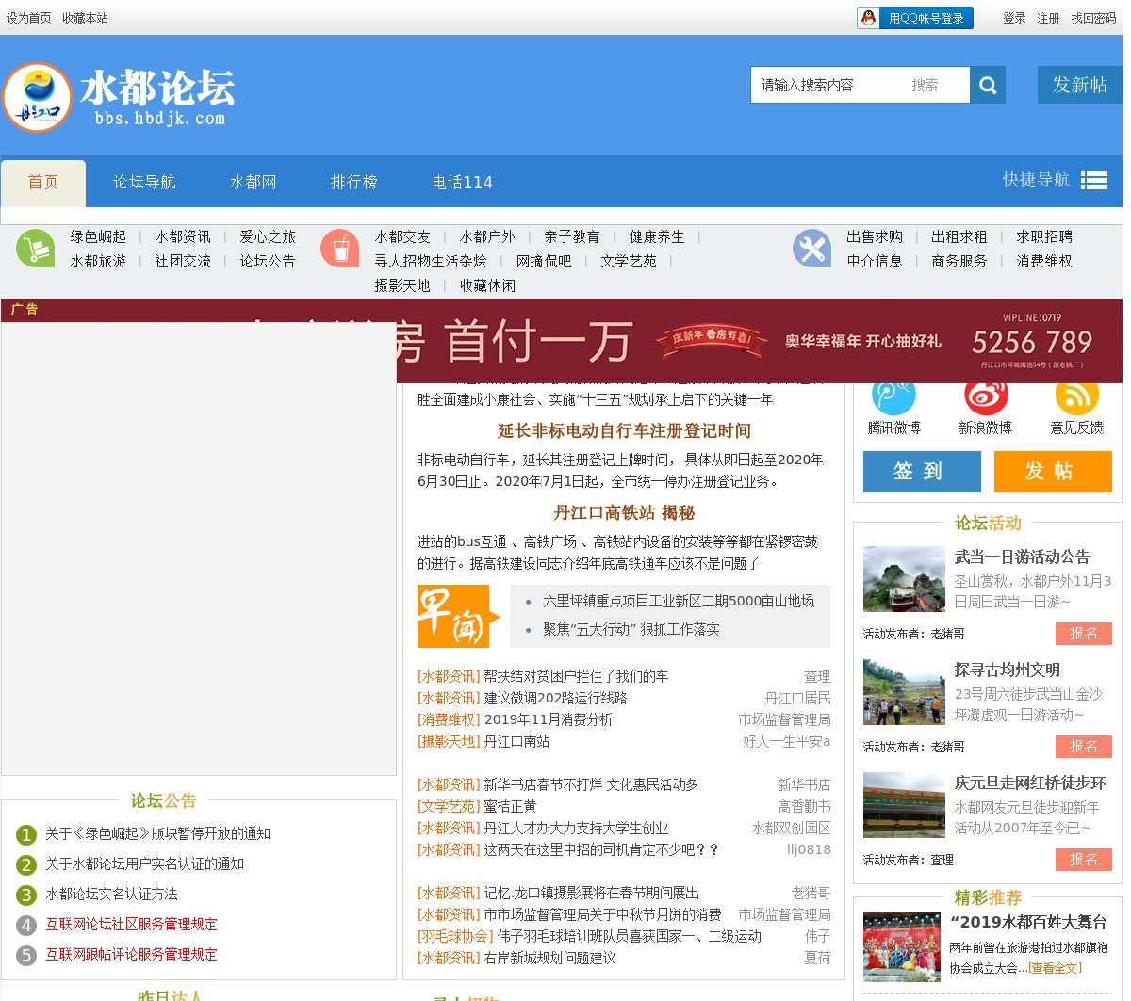Select the 电话114 navigation tab
Screen dimensions: 1131x1001
(x=462, y=183)
